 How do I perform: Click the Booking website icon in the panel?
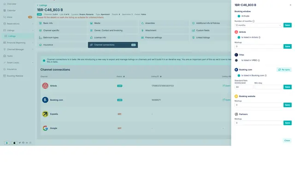coord(236,96)
